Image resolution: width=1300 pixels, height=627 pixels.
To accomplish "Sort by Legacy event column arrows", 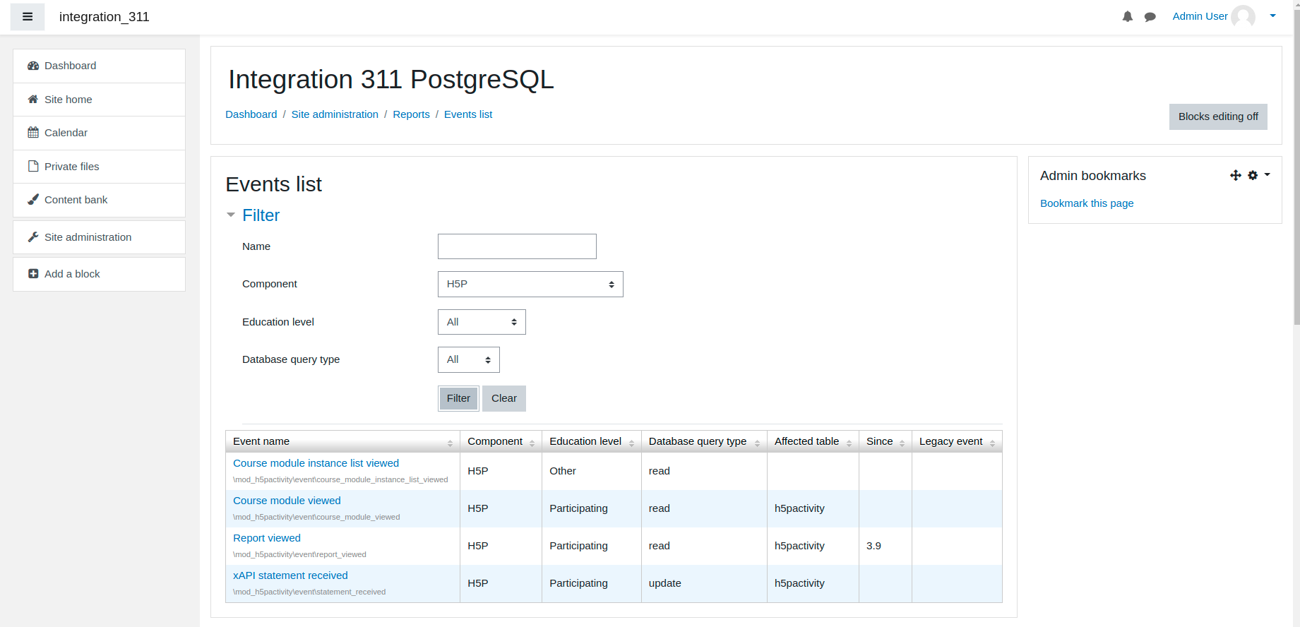I will [992, 443].
